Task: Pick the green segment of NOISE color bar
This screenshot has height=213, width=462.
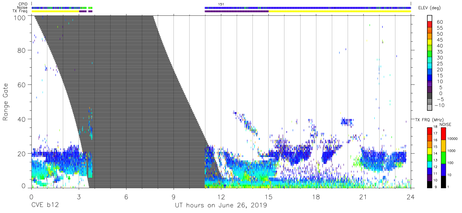Action: click(443, 157)
